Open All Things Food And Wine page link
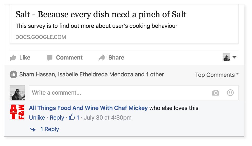 88,108
